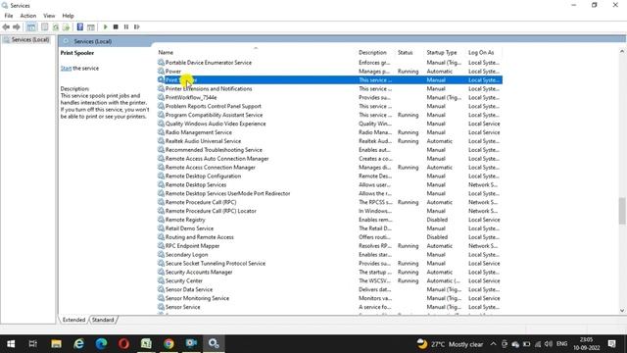Open the Action menu

click(x=28, y=16)
